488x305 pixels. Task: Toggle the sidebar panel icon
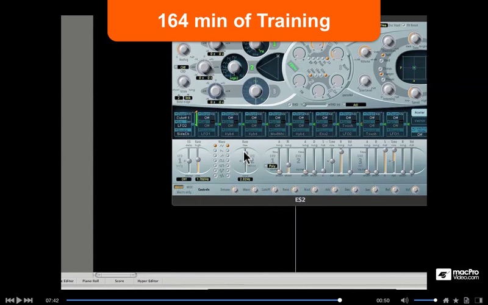click(479, 300)
